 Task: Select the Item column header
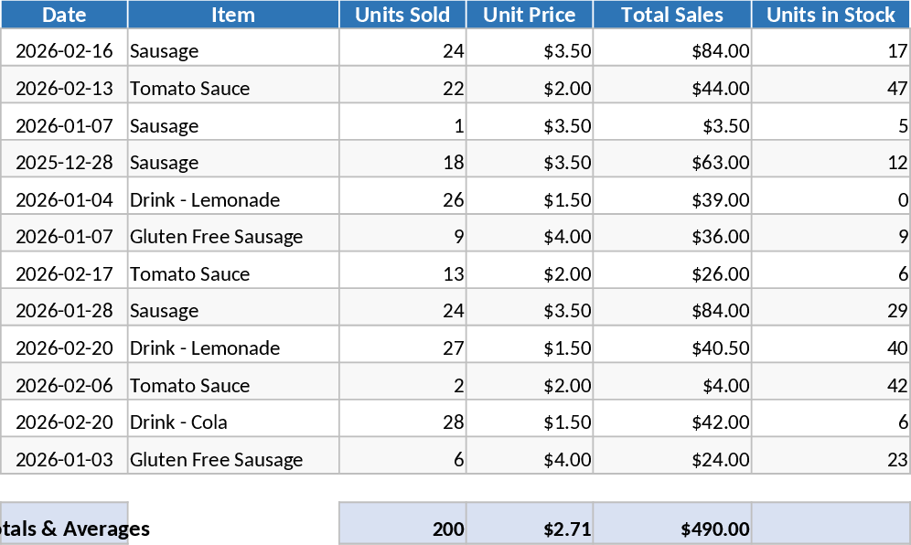(x=233, y=15)
